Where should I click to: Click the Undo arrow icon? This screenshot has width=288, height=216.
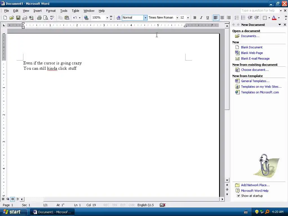pos(75,18)
